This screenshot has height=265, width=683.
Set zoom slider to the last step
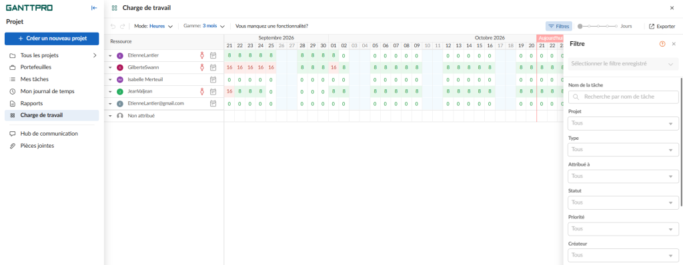click(616, 26)
